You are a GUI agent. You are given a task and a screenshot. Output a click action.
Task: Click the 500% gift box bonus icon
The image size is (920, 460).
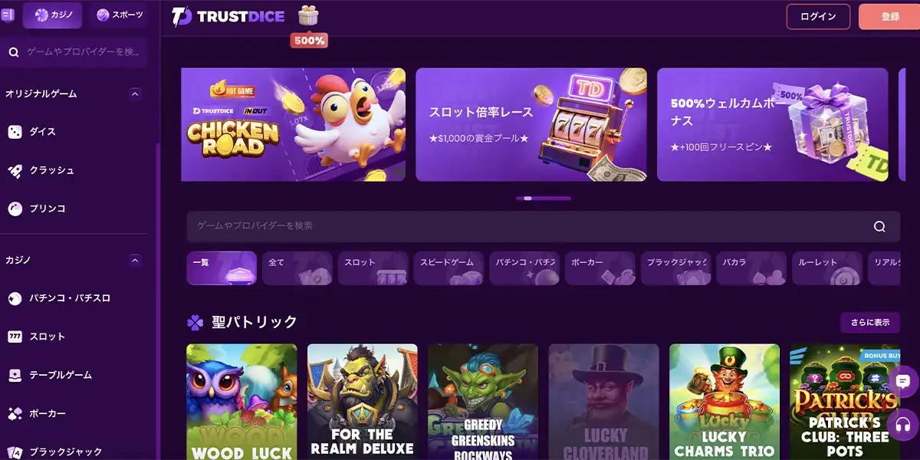point(309,25)
